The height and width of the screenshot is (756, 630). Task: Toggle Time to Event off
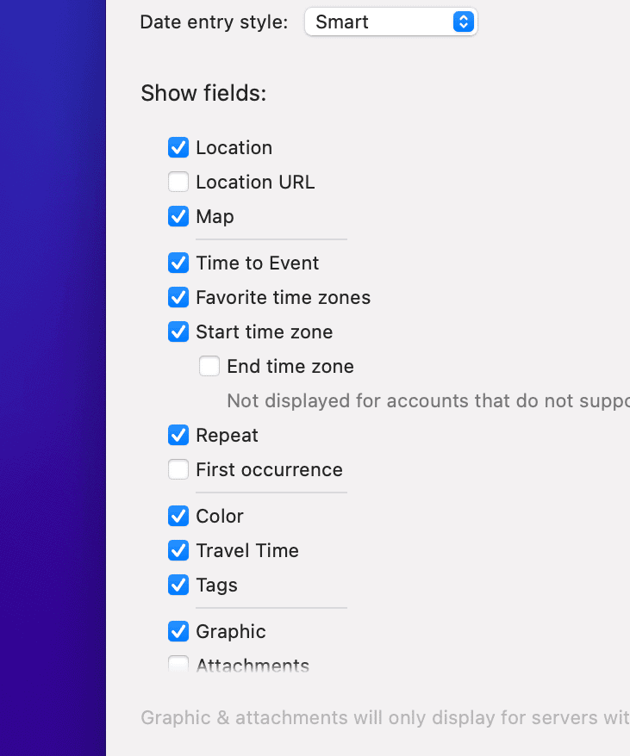pos(178,263)
